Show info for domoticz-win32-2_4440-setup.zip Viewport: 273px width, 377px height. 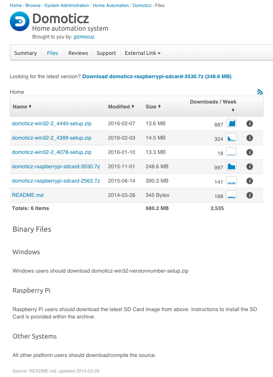click(x=250, y=124)
